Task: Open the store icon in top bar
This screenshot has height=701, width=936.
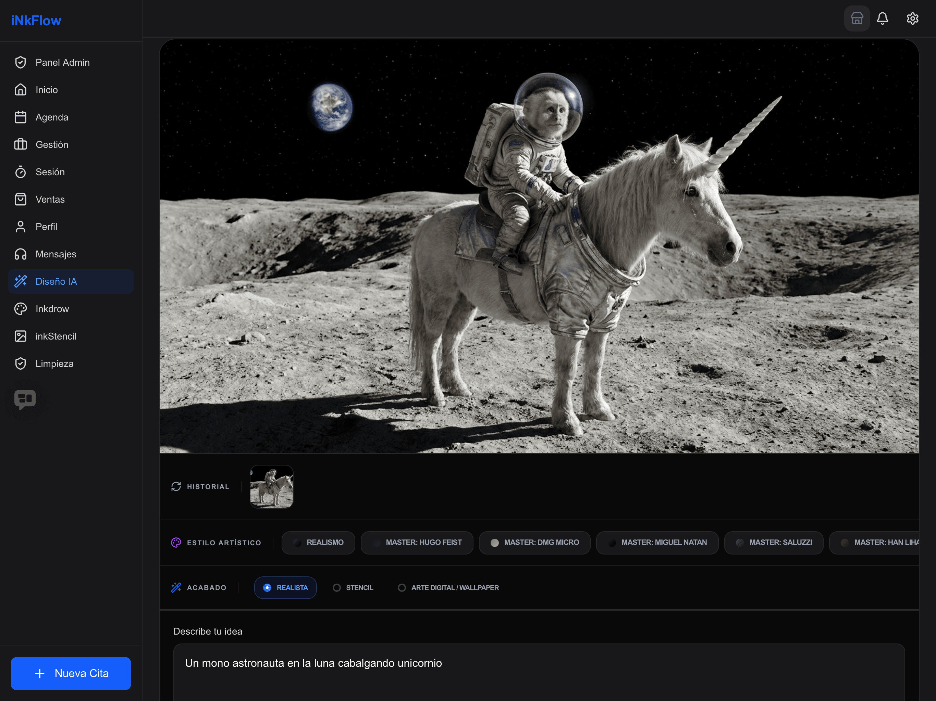Action: pos(857,18)
